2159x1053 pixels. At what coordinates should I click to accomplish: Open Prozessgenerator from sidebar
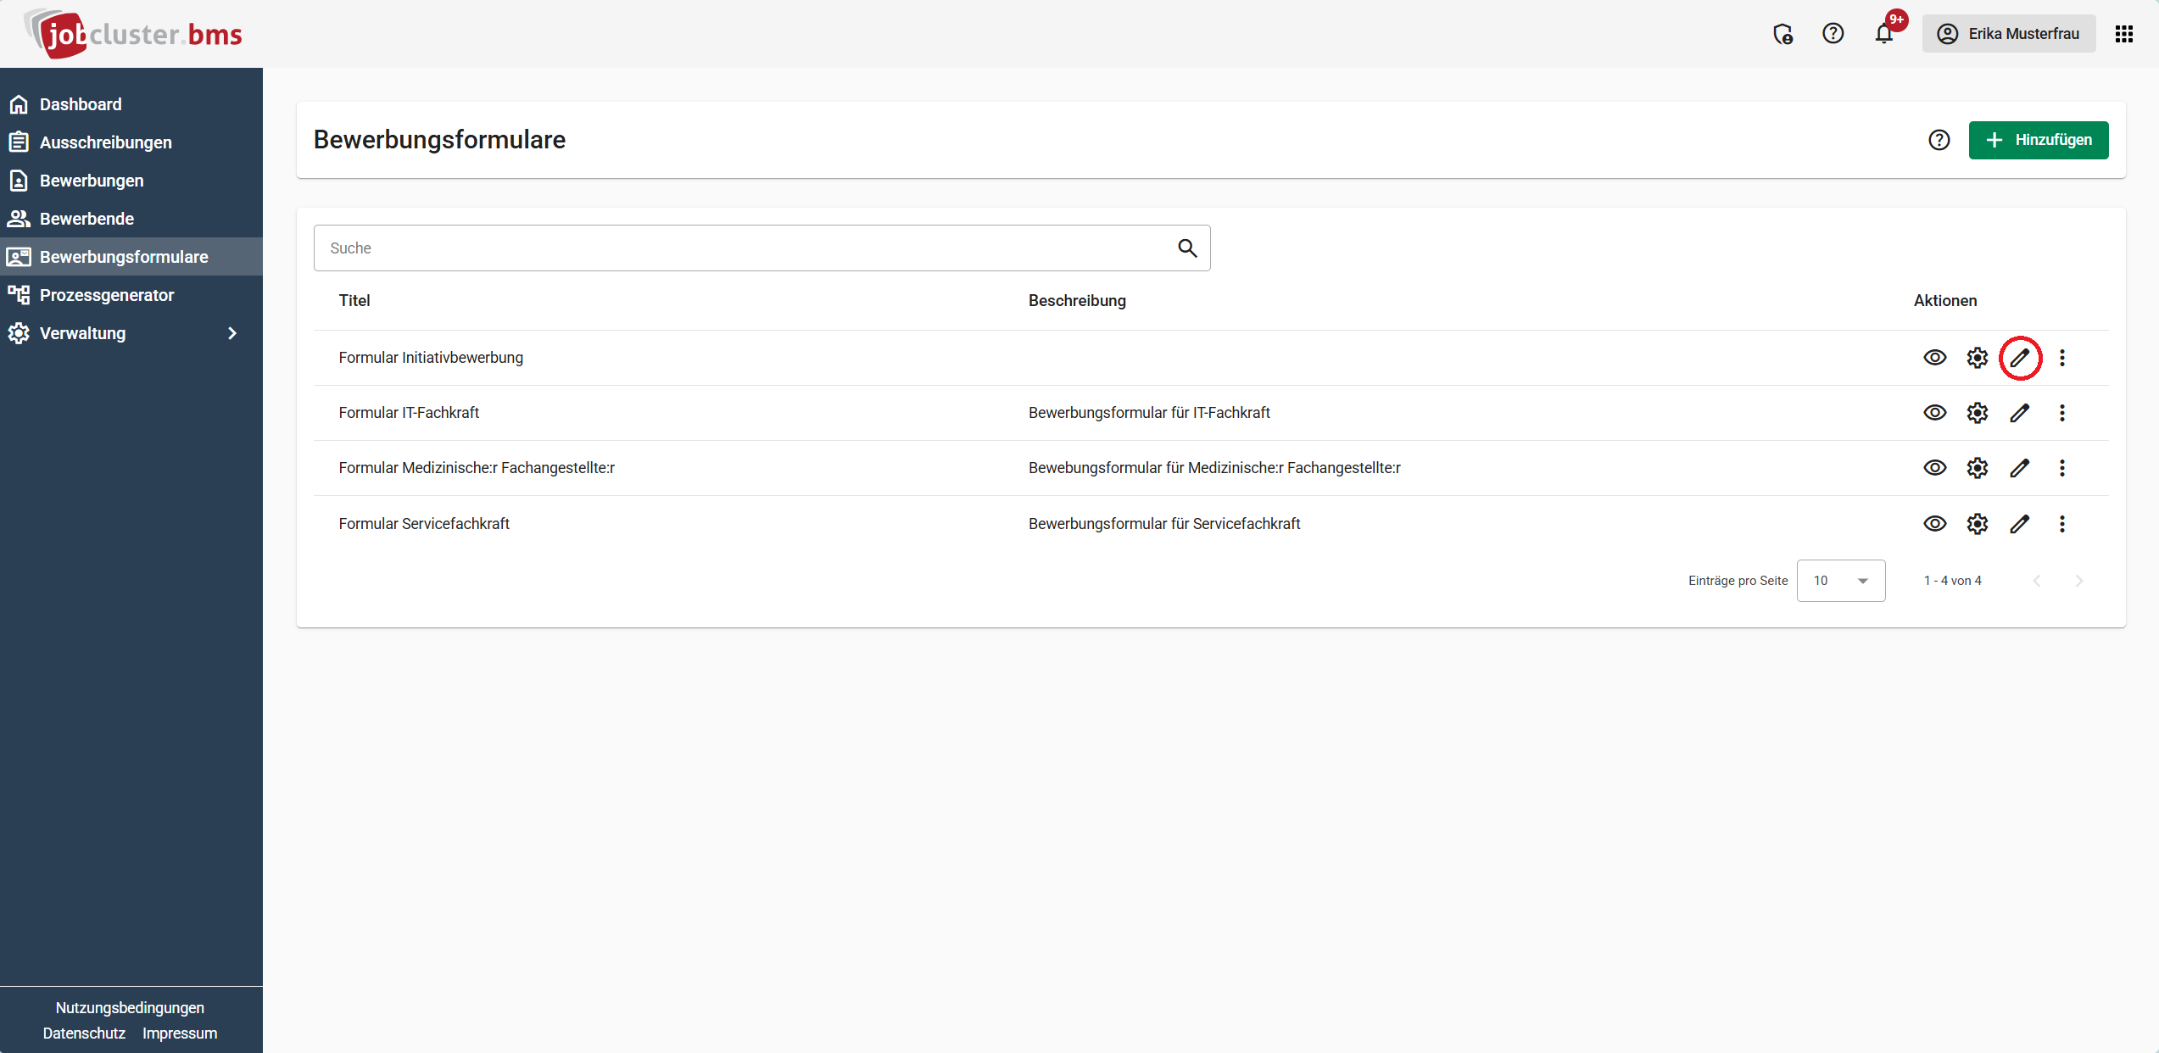(107, 295)
